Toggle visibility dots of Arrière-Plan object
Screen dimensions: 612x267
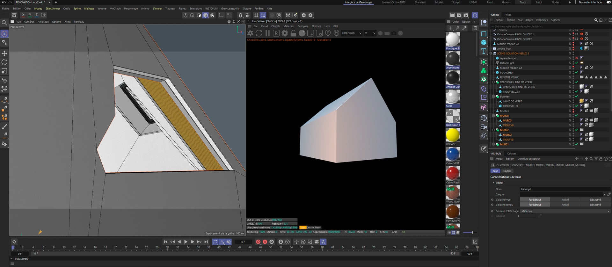coord(573,49)
